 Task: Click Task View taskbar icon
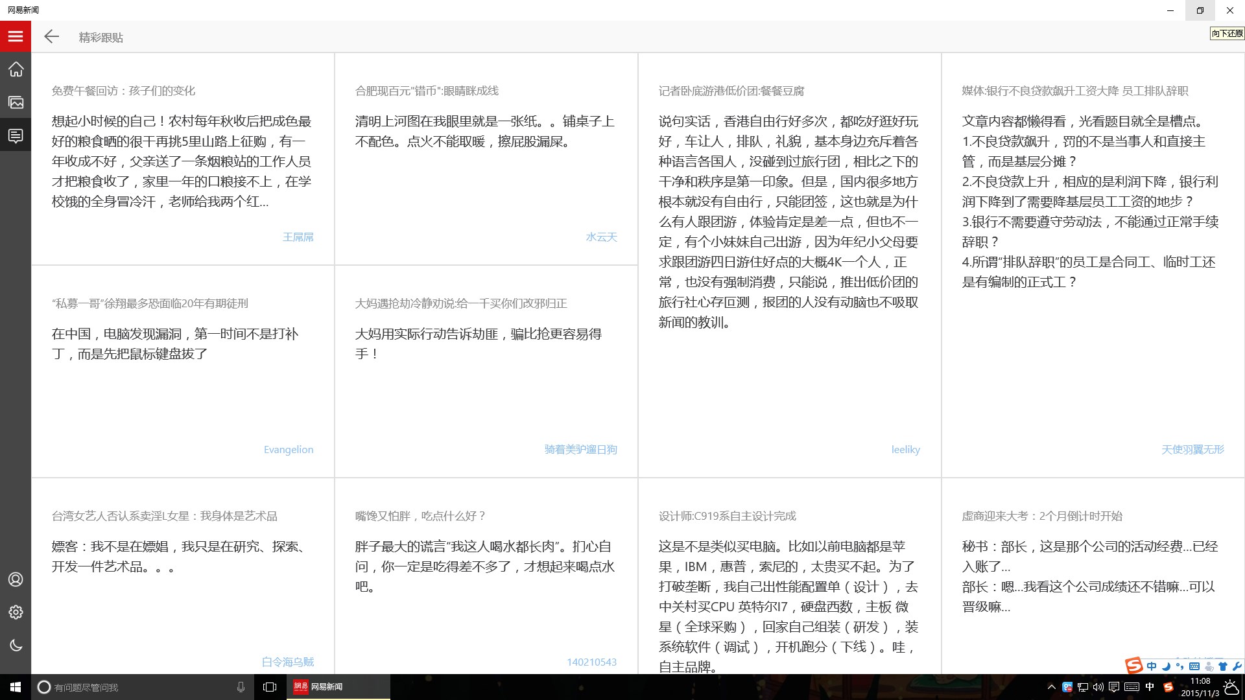click(270, 687)
